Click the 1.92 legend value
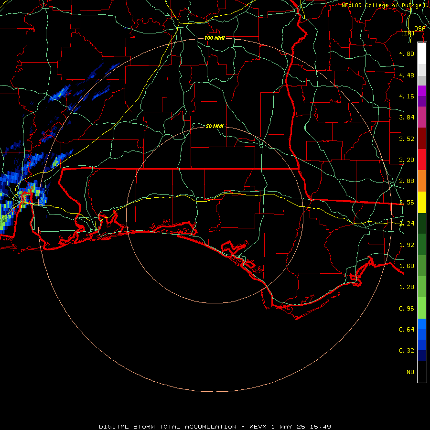 (x=407, y=245)
